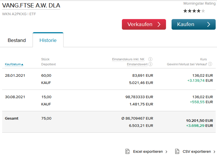Viewport: 217px width, 159px height.
Task: Click the info icon next to Einstandswert
Action: click(150, 64)
